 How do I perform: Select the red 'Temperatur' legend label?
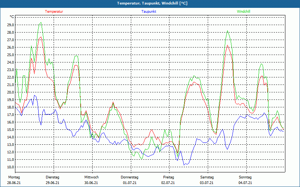point(54,12)
